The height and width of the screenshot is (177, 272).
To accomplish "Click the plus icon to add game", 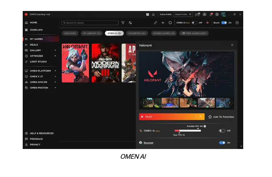I will point(163,23).
